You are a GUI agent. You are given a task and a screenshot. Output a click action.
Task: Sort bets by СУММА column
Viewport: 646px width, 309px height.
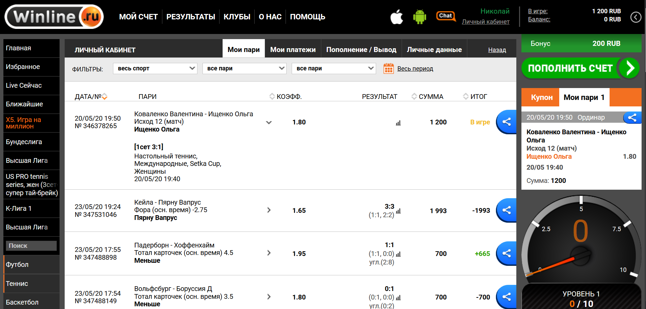pos(414,97)
